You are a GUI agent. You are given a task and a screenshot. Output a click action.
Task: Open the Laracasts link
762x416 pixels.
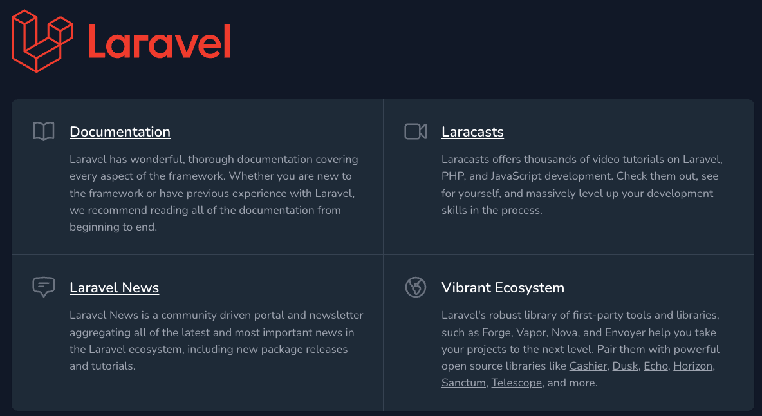point(472,132)
